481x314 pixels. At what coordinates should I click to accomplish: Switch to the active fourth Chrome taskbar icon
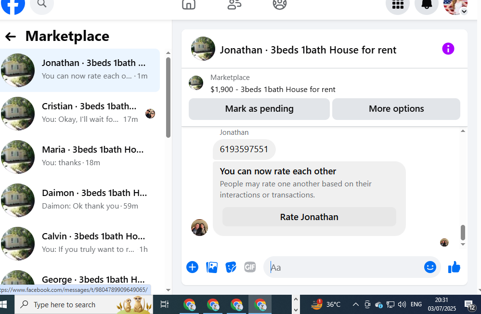coord(260,305)
